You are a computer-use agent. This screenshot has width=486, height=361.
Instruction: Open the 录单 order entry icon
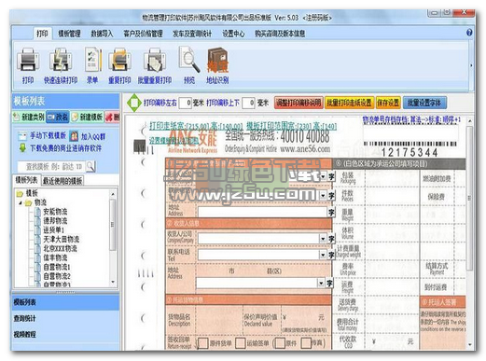[x=92, y=59]
